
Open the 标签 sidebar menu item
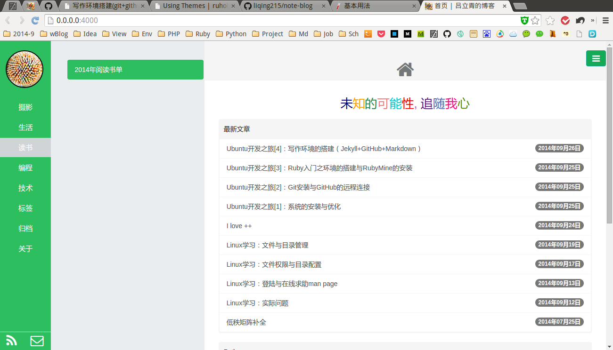pyautogui.click(x=25, y=208)
